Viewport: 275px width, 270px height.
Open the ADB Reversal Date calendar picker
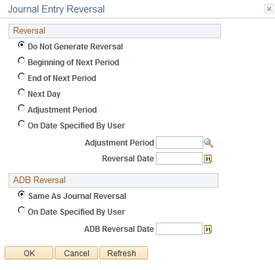pyautogui.click(x=208, y=229)
